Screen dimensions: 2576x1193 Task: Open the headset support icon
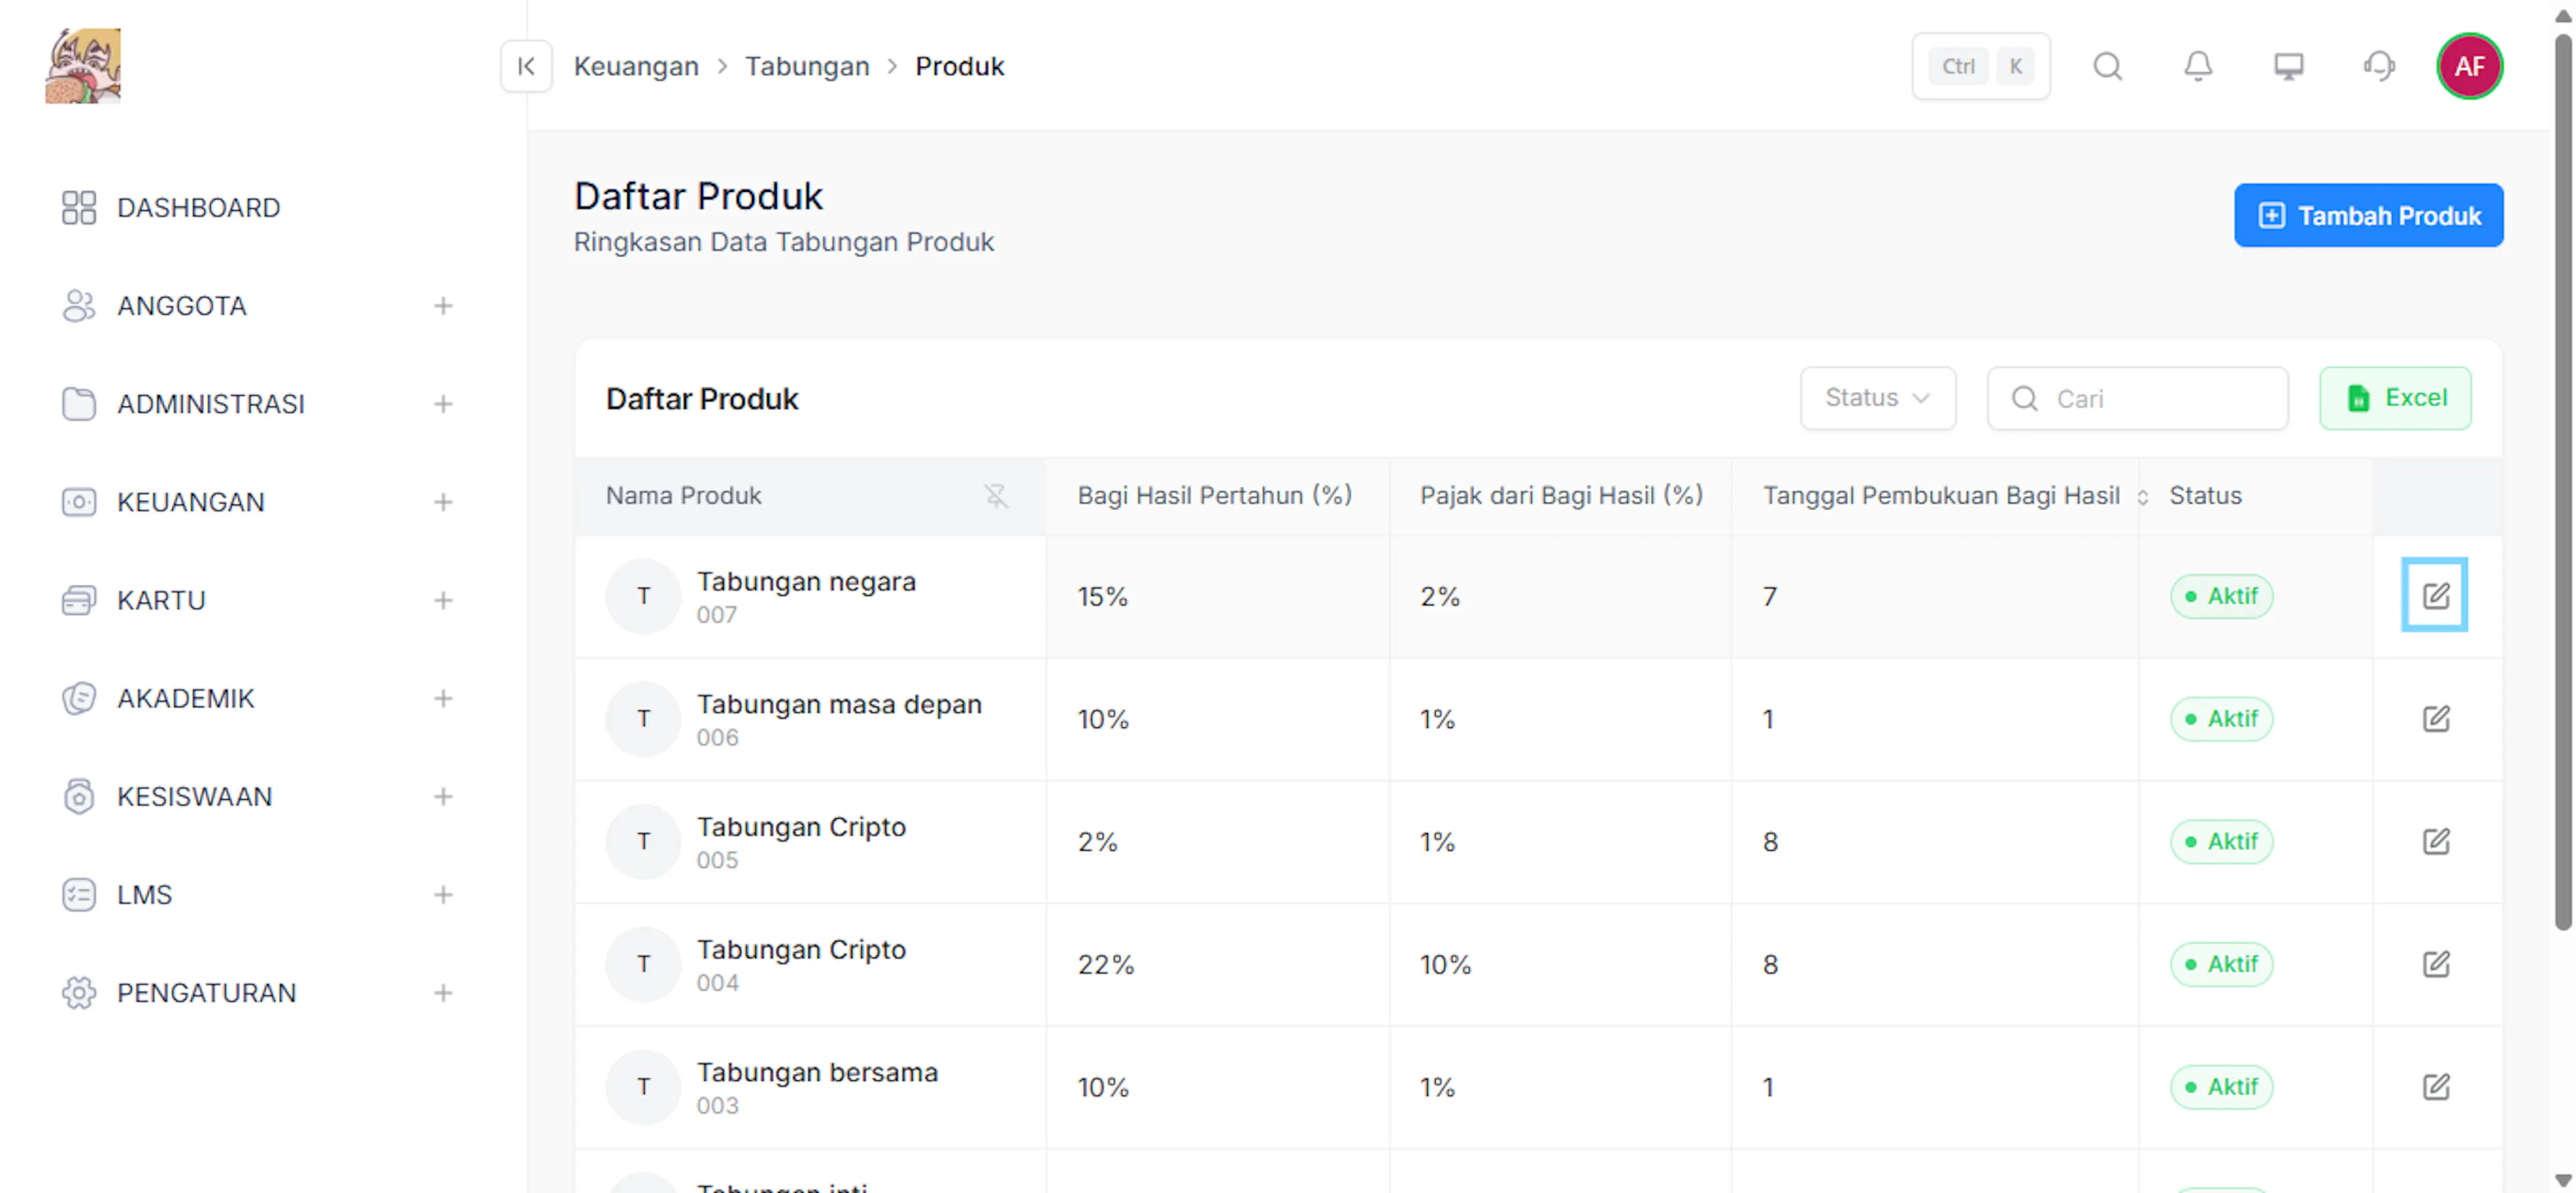click(2379, 66)
